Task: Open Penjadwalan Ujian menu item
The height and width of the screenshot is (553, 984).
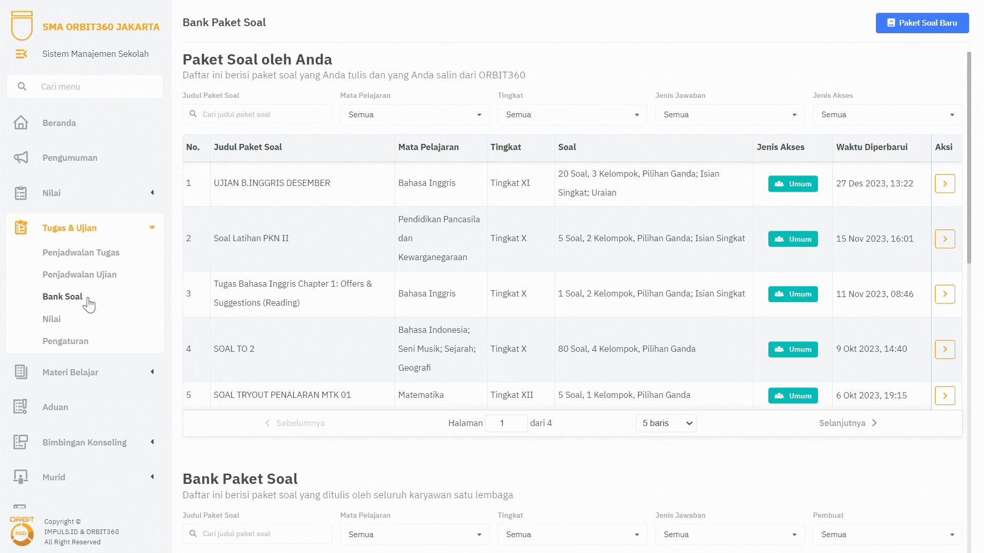Action: 79,274
